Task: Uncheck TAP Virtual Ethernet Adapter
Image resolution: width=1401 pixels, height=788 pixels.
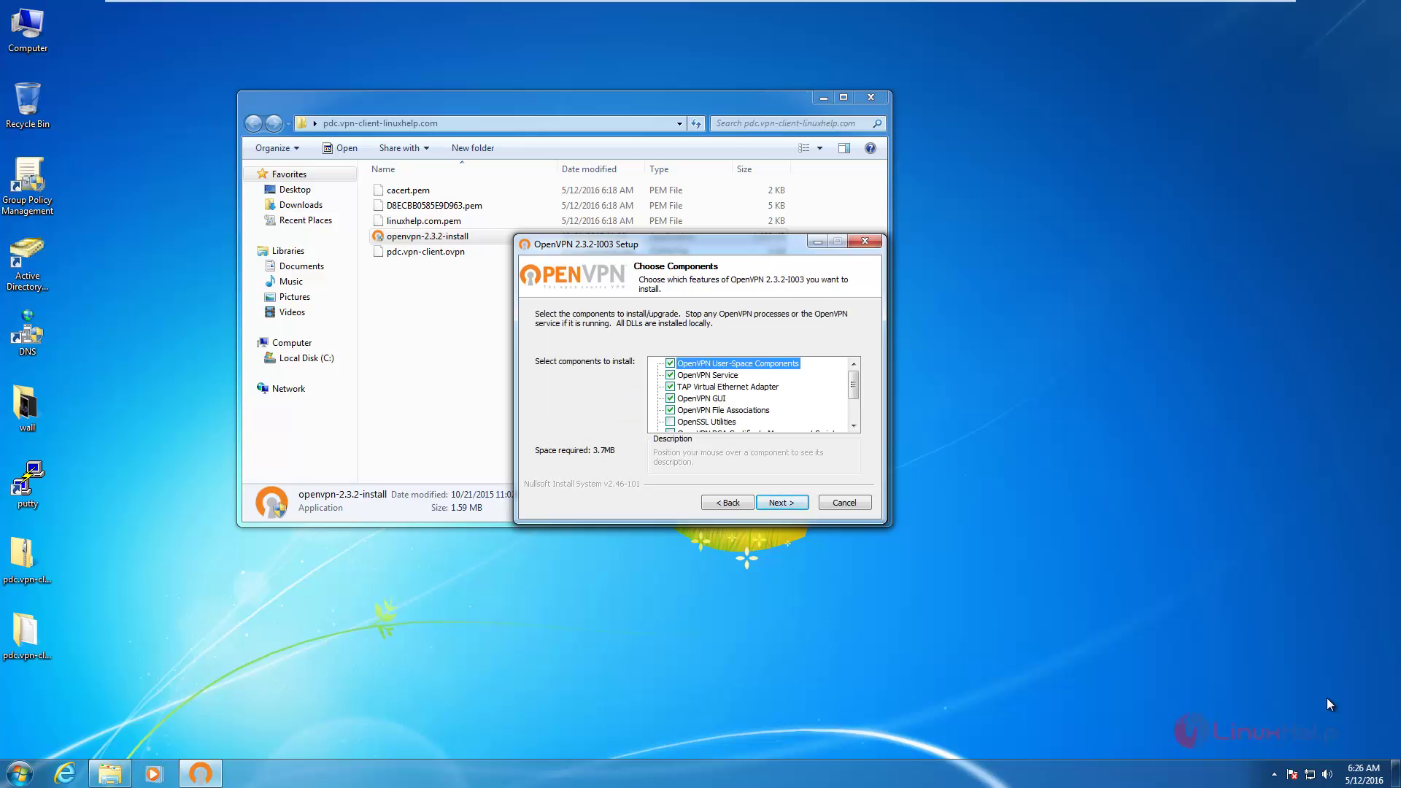Action: (x=670, y=387)
